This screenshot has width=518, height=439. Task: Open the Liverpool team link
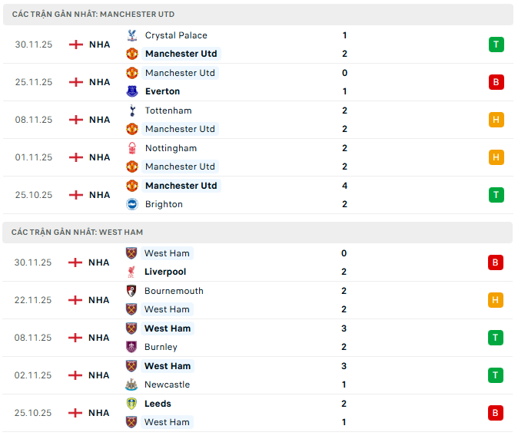pos(165,272)
